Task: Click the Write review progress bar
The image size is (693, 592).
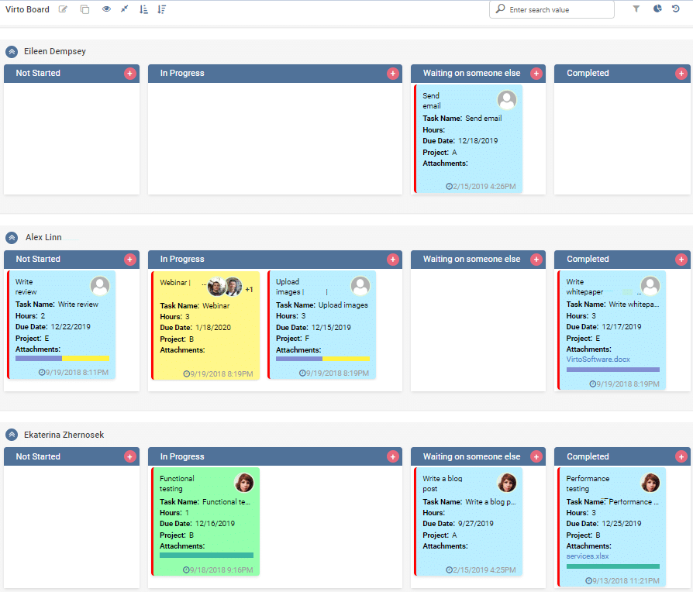Action: click(x=62, y=359)
